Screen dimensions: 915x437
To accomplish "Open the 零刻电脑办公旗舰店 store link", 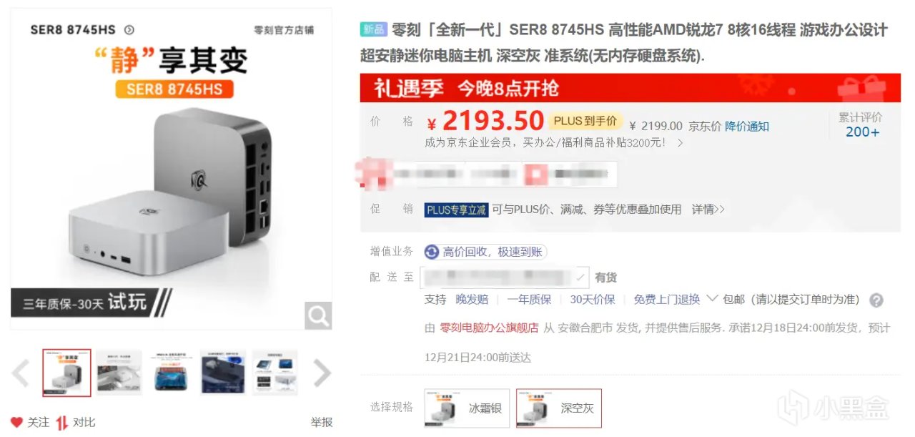I will point(489,328).
